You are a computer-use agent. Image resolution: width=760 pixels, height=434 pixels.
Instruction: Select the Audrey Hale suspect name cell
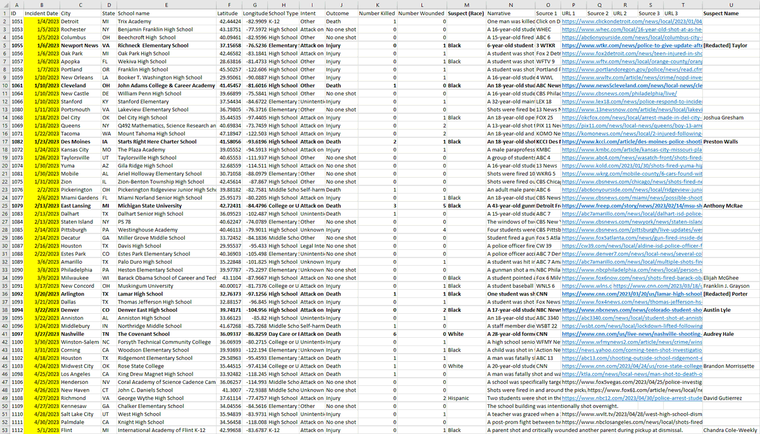(x=731, y=335)
